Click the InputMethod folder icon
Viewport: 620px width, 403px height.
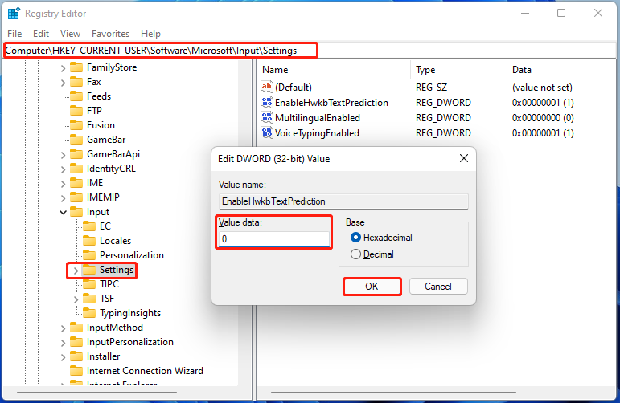point(76,328)
